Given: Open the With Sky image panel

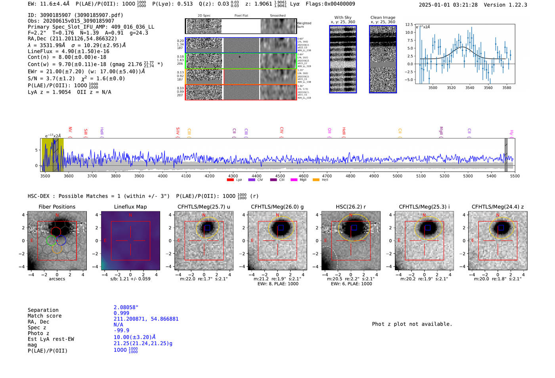Looking at the screenshot, I should click(343, 59).
